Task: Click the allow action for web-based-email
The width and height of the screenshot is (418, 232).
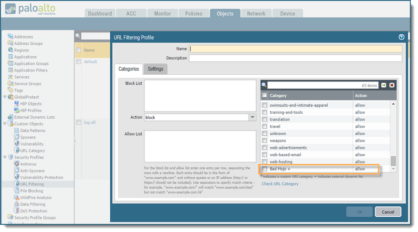Action: pyautogui.click(x=360, y=154)
